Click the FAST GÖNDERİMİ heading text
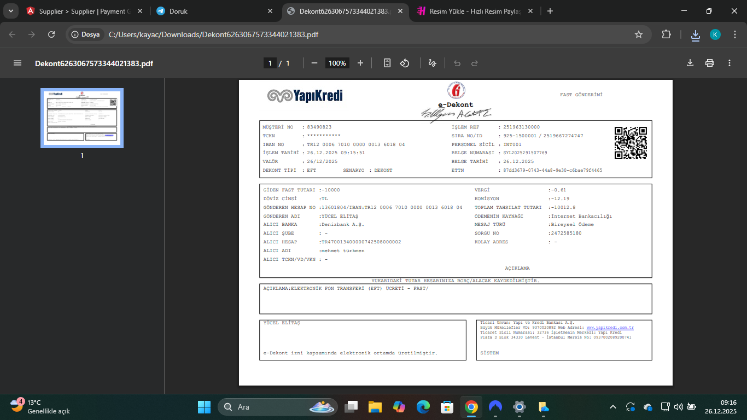Screen dimensions: 747x420 point(581,95)
